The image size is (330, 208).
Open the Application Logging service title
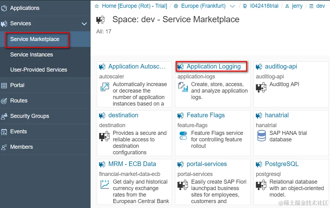click(x=214, y=66)
